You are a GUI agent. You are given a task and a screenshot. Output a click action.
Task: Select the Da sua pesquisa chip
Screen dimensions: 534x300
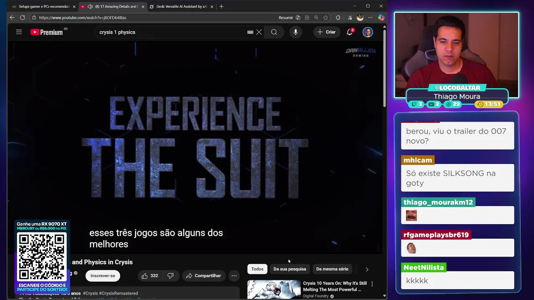pos(290,269)
